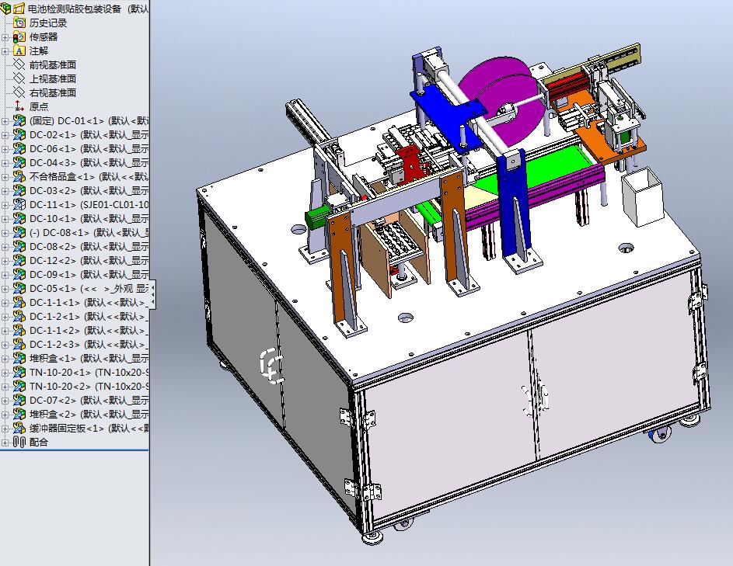This screenshot has height=566, width=733.
Task: Expand the DC-02<1> tree node
Action: coord(5,135)
